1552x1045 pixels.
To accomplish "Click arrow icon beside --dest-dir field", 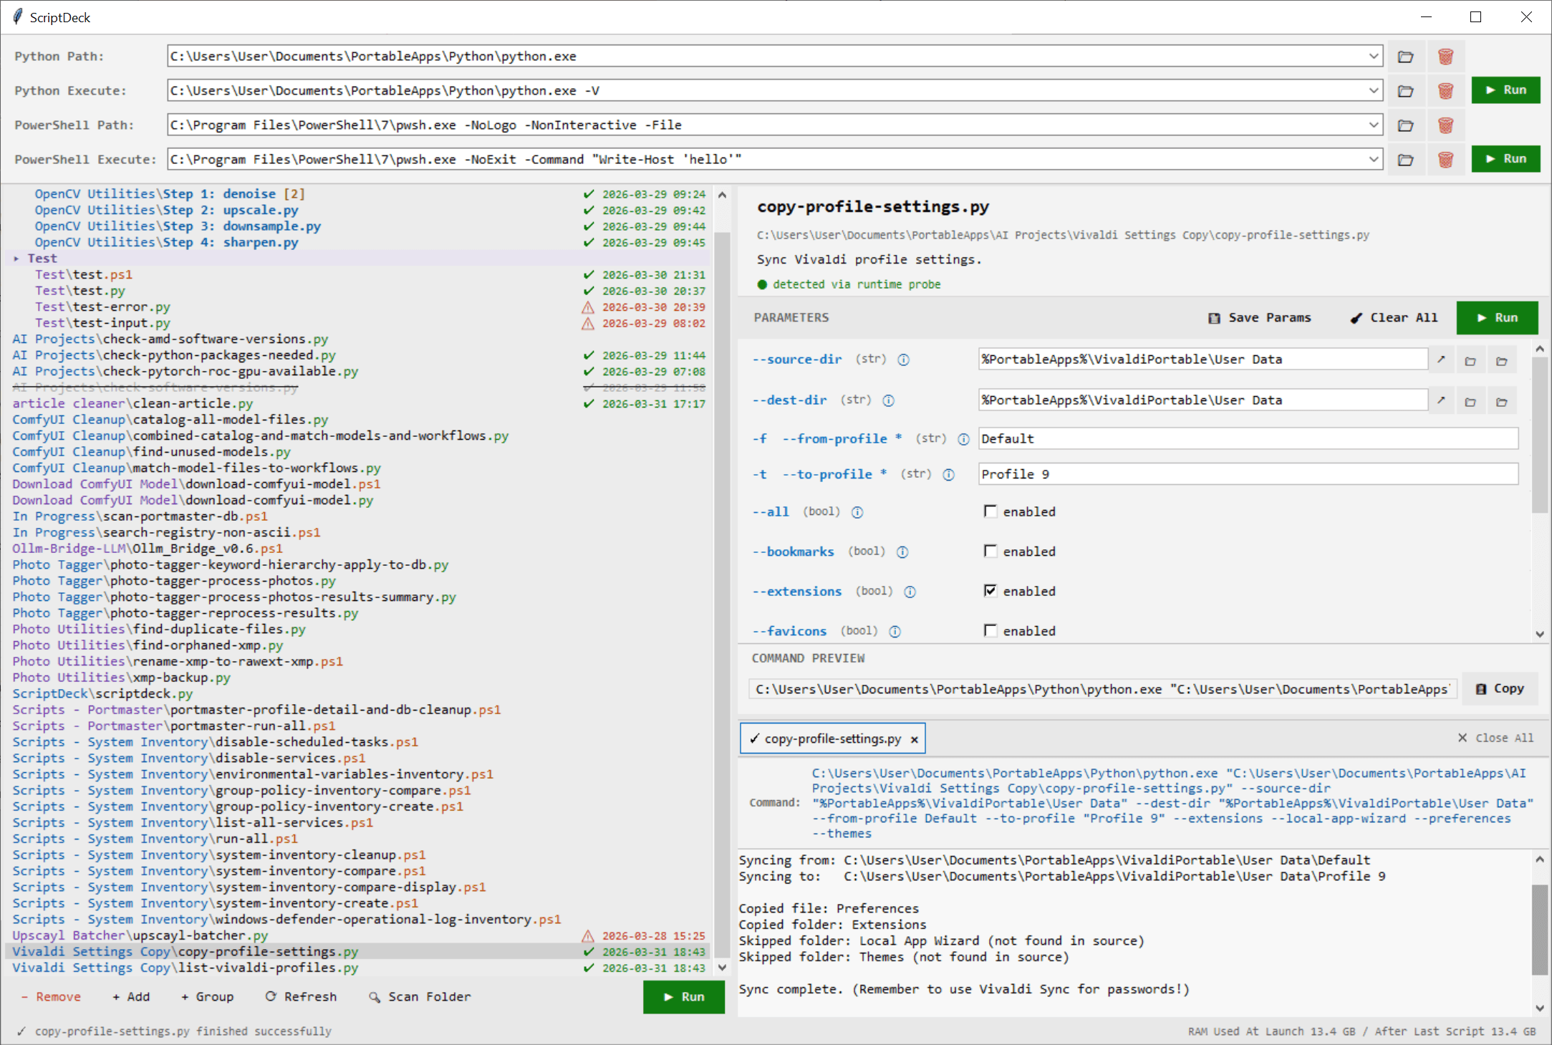I will click(x=1441, y=400).
